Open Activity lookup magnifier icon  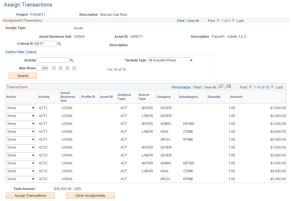point(72,60)
